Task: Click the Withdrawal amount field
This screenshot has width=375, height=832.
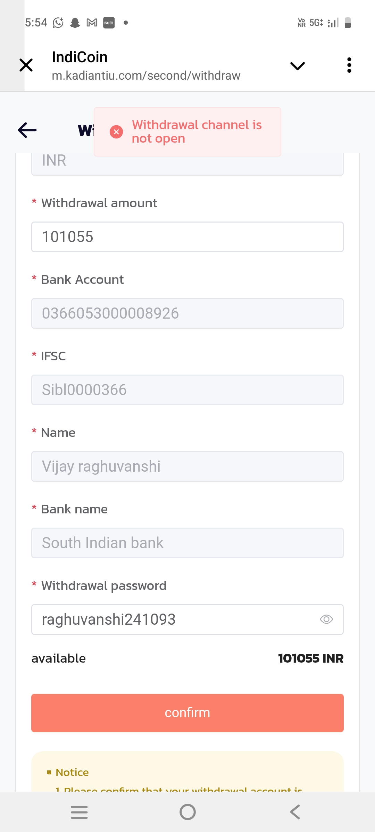Action: click(x=187, y=237)
